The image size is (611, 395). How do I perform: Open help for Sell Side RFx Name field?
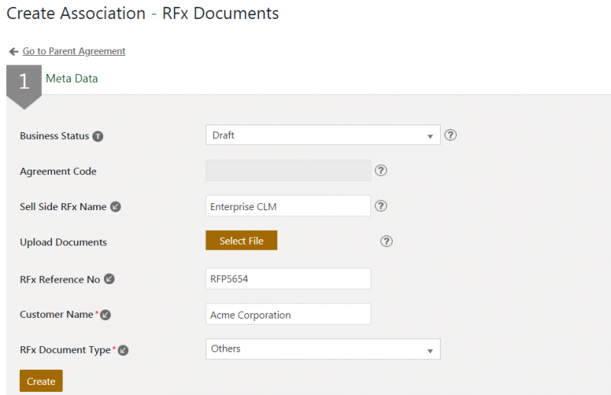(381, 206)
